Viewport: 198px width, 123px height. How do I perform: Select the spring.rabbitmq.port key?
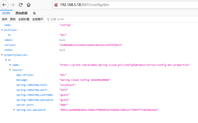click(32, 90)
